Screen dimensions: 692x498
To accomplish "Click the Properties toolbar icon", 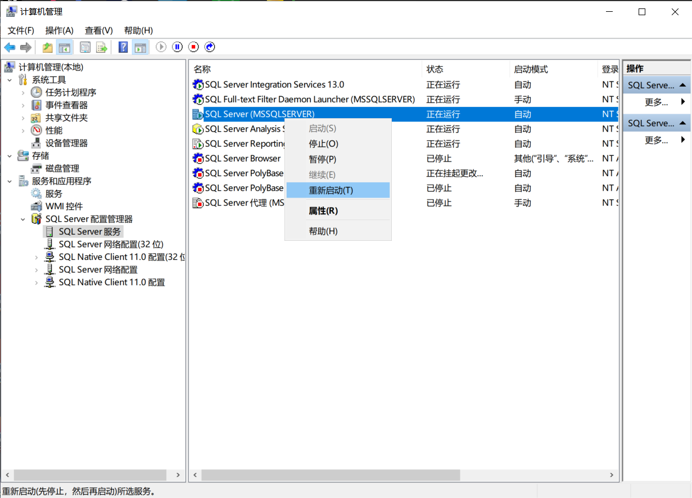I will [85, 47].
